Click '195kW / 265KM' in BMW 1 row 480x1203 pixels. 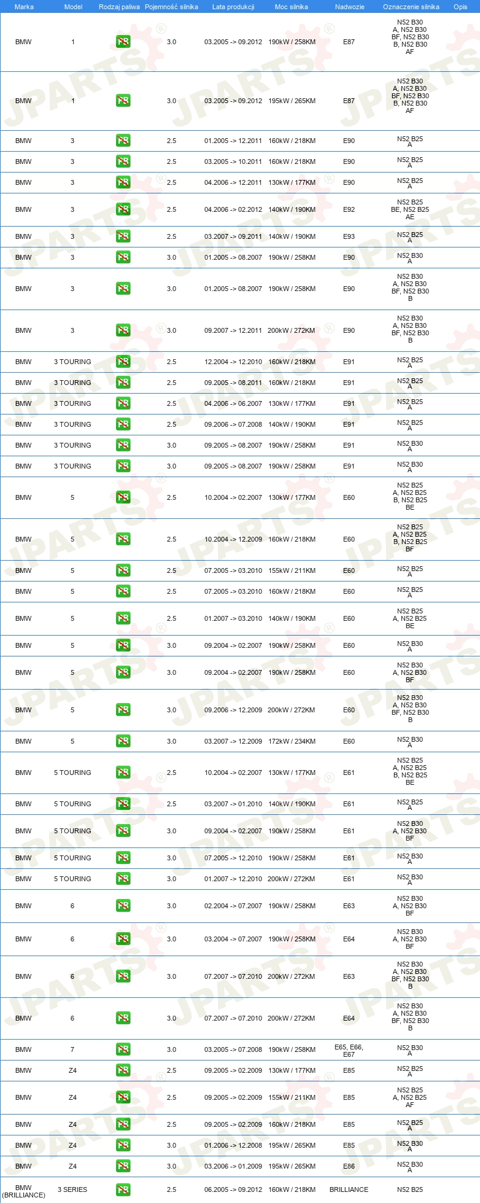click(x=292, y=101)
